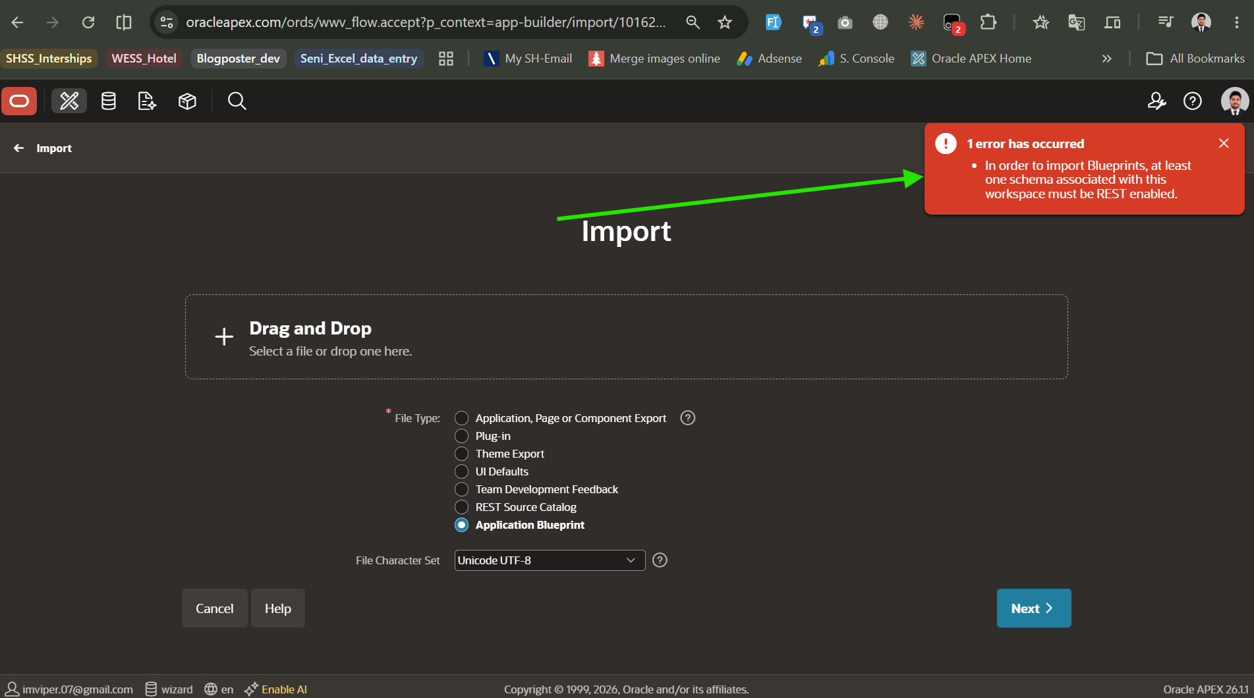Open Seni_Excel_data_entry bookmark group
1254x698 pixels.
point(358,59)
